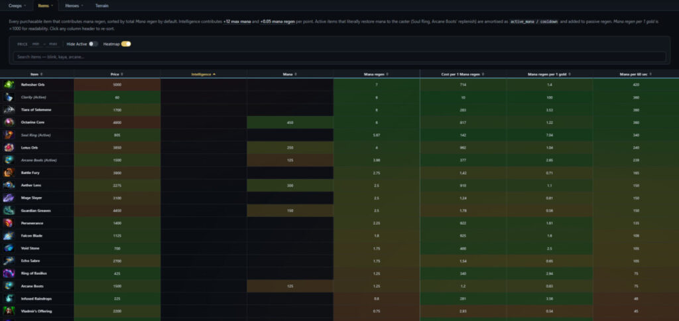Click the Soul Ring (Active) name
Viewport: 679px width, 321px height.
tap(36, 135)
